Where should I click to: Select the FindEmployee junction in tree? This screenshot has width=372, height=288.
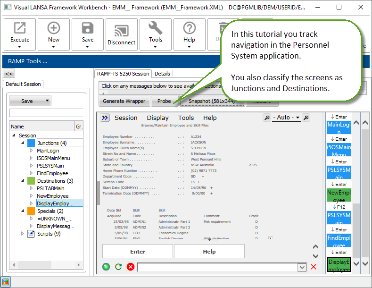[x=52, y=173]
